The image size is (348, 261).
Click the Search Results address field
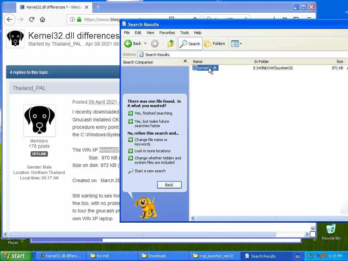[243, 55]
